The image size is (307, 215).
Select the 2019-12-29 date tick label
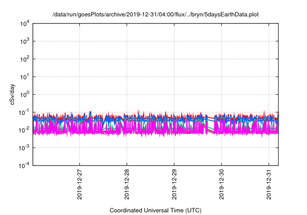click(174, 184)
